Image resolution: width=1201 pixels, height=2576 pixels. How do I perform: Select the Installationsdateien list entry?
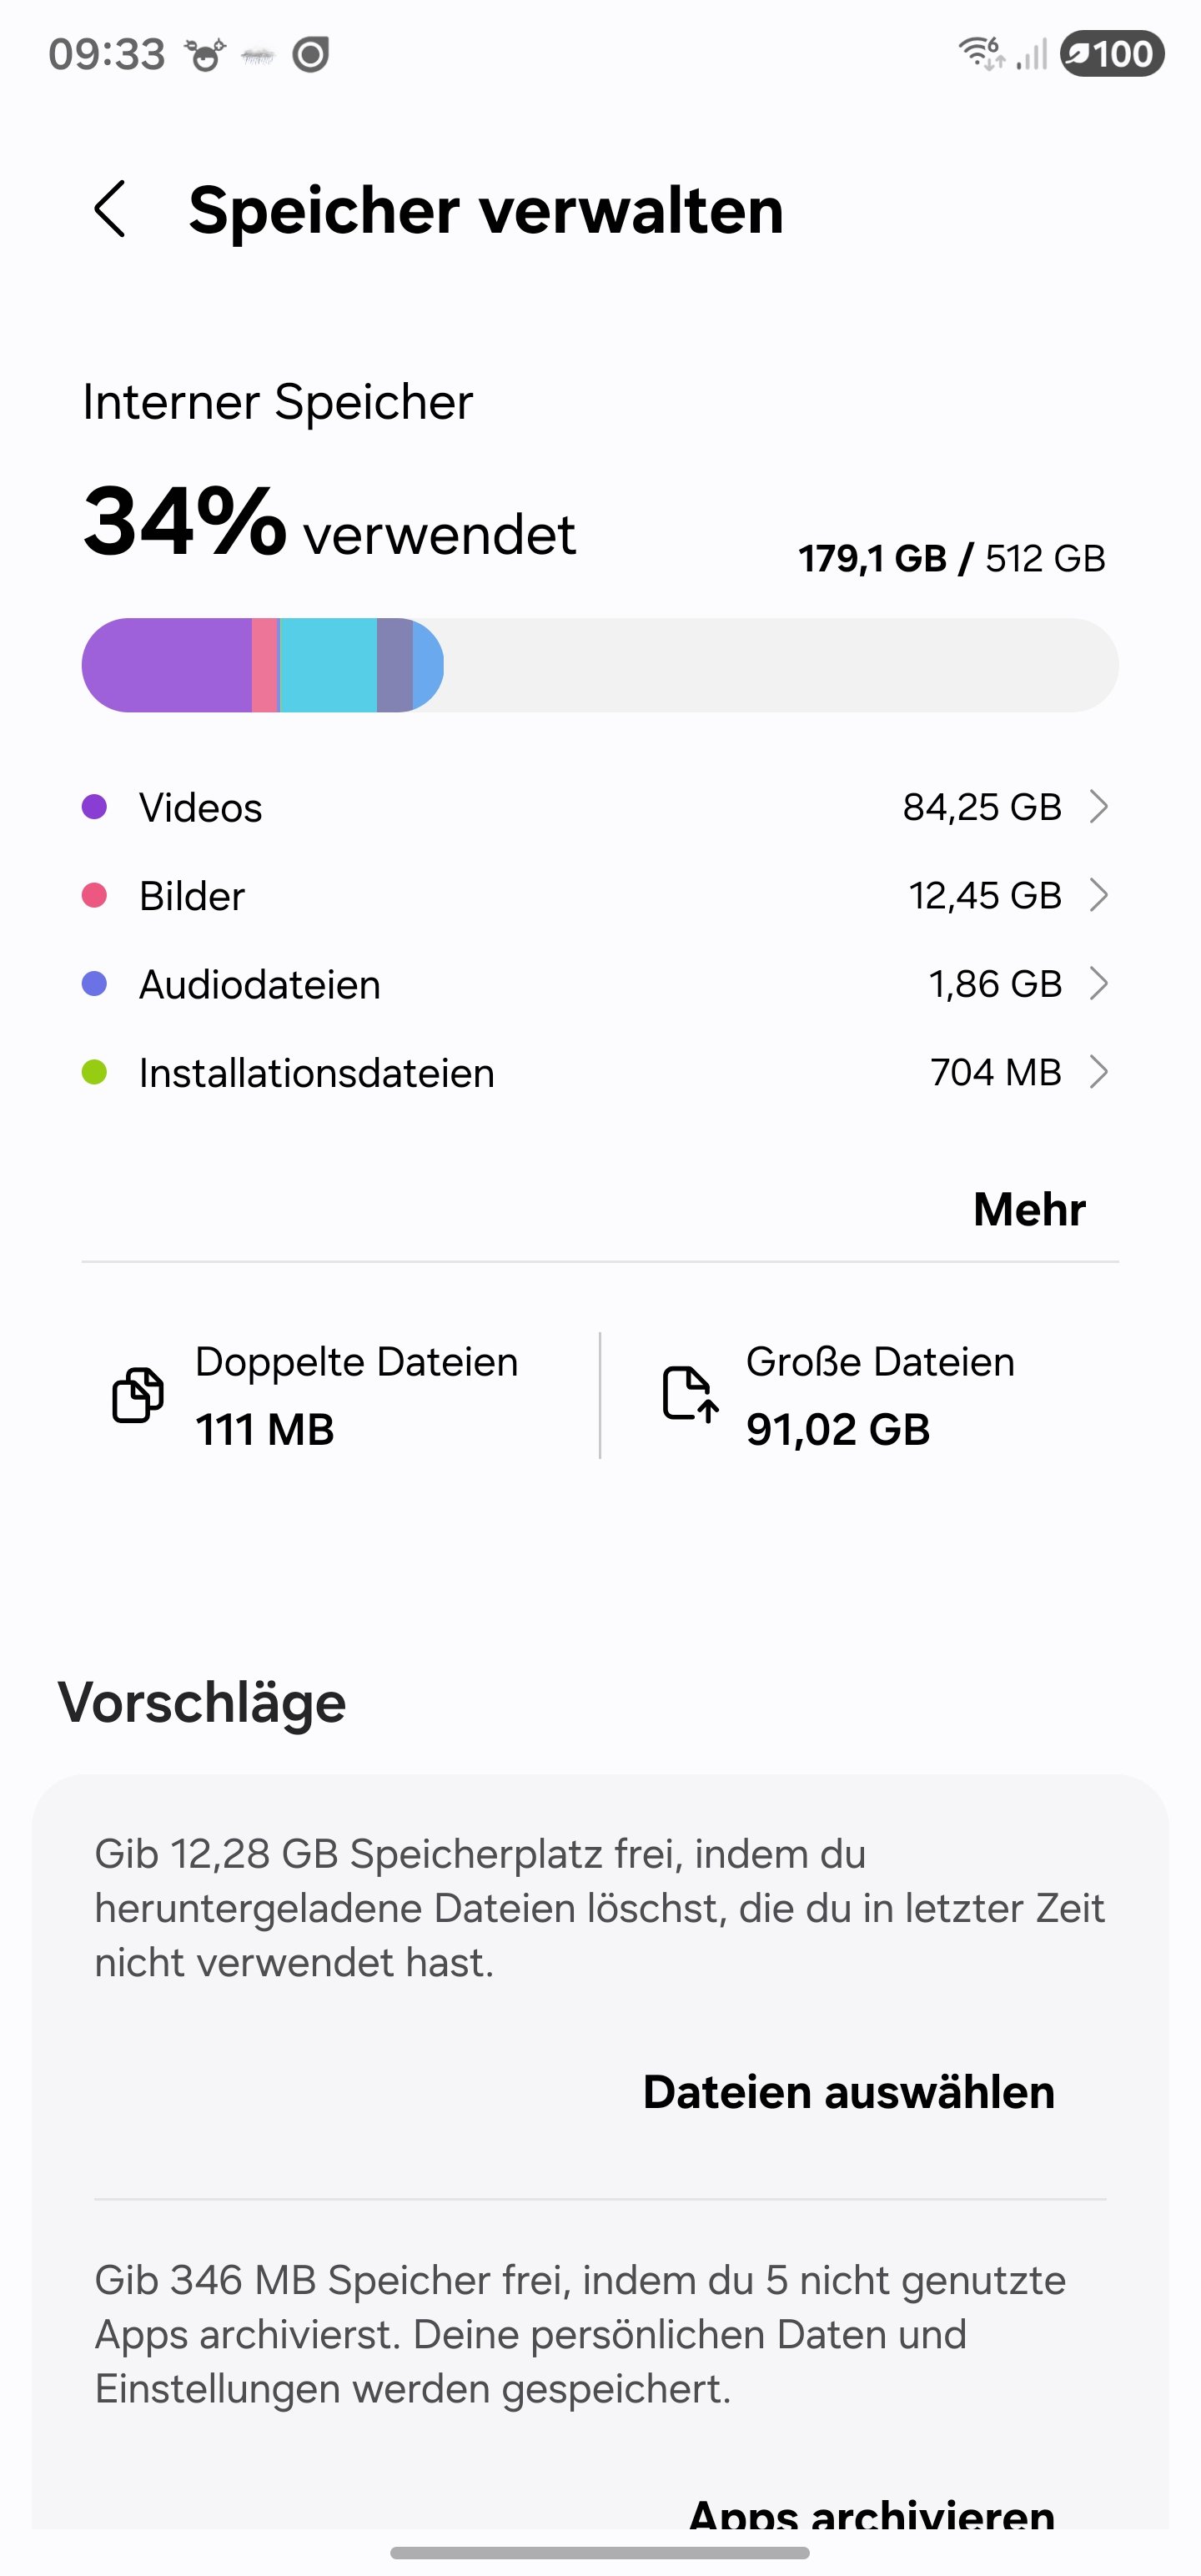316,1073
